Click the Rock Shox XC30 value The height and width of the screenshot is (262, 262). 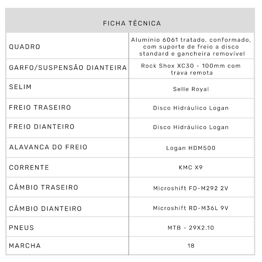click(x=191, y=69)
